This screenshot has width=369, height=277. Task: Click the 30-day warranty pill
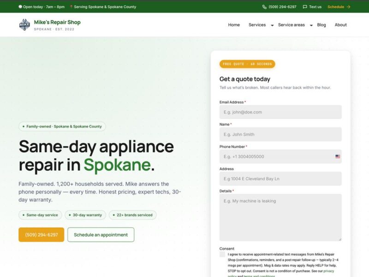coord(85,215)
